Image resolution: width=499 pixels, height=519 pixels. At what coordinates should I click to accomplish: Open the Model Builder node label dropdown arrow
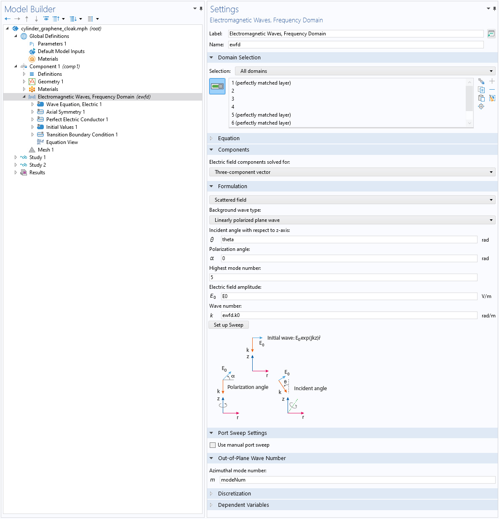[x=98, y=19]
